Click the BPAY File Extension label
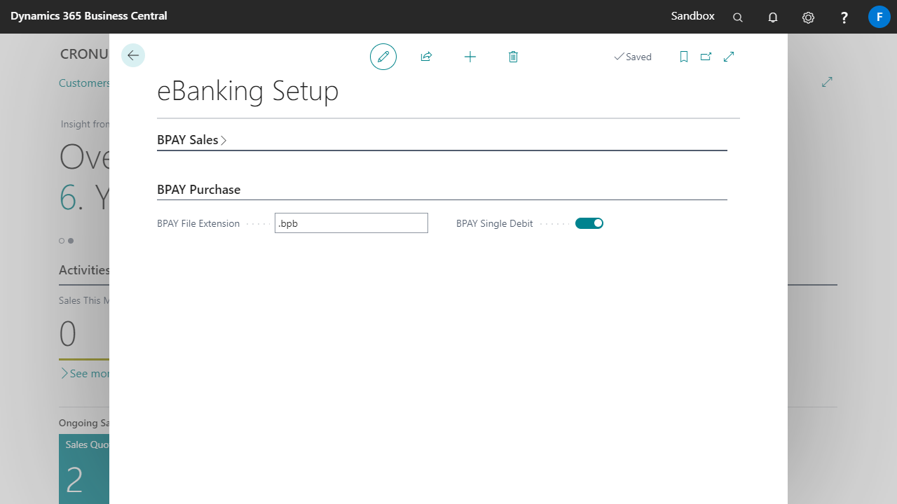This screenshot has width=897, height=504. pyautogui.click(x=198, y=224)
